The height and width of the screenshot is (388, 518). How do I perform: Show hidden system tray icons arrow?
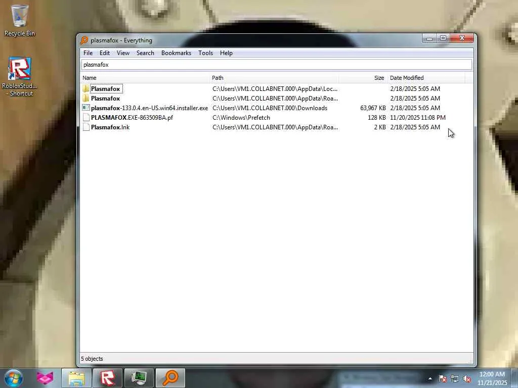tap(430, 378)
